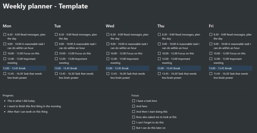
Task: Click the Fri column heading
Action: (211, 26)
